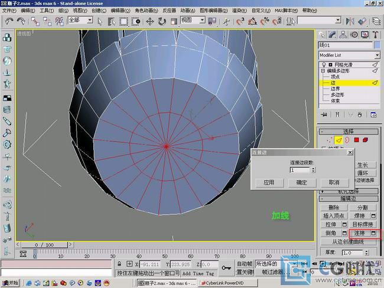Activate the Select and Move tool
The image size is (384, 288).
150,21
